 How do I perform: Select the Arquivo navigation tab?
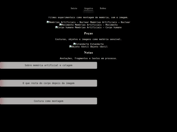click(x=88, y=8)
